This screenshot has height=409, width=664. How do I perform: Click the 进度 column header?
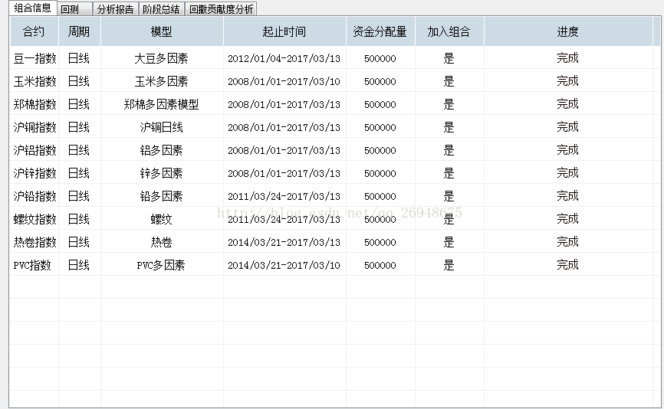tap(568, 31)
